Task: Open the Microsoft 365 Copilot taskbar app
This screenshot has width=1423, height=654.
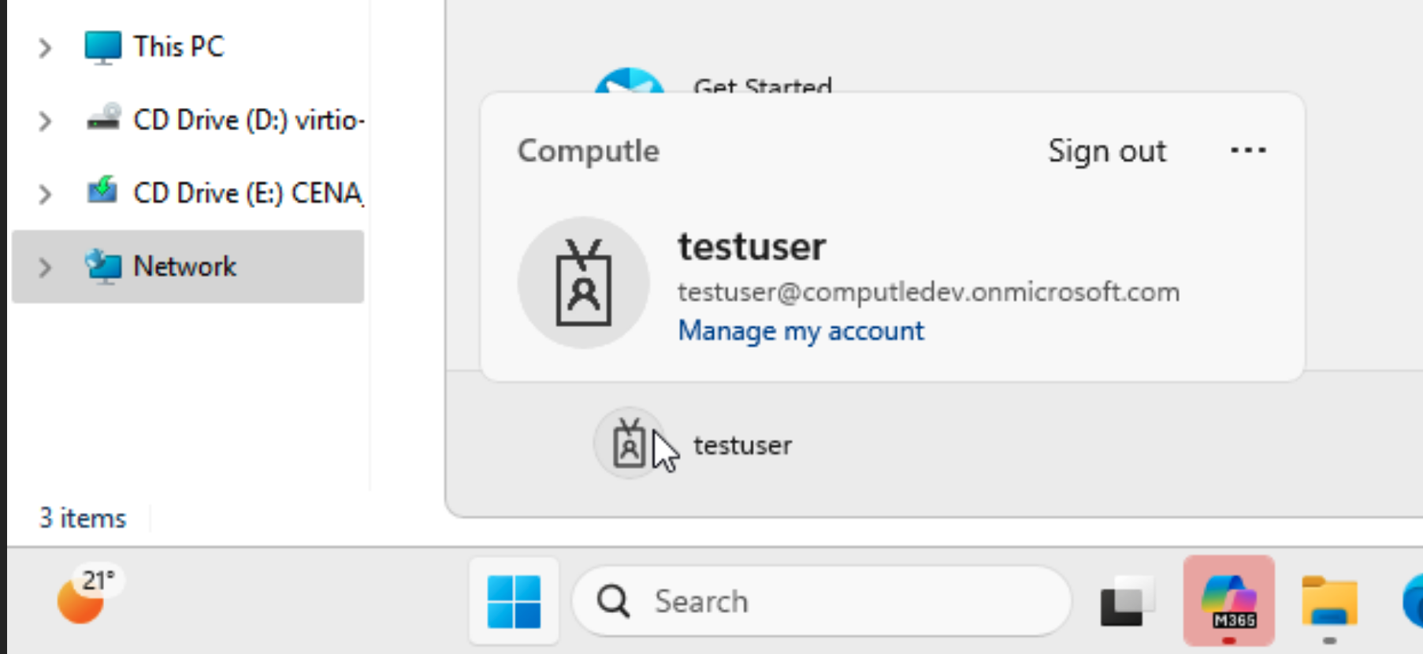Action: tap(1228, 600)
